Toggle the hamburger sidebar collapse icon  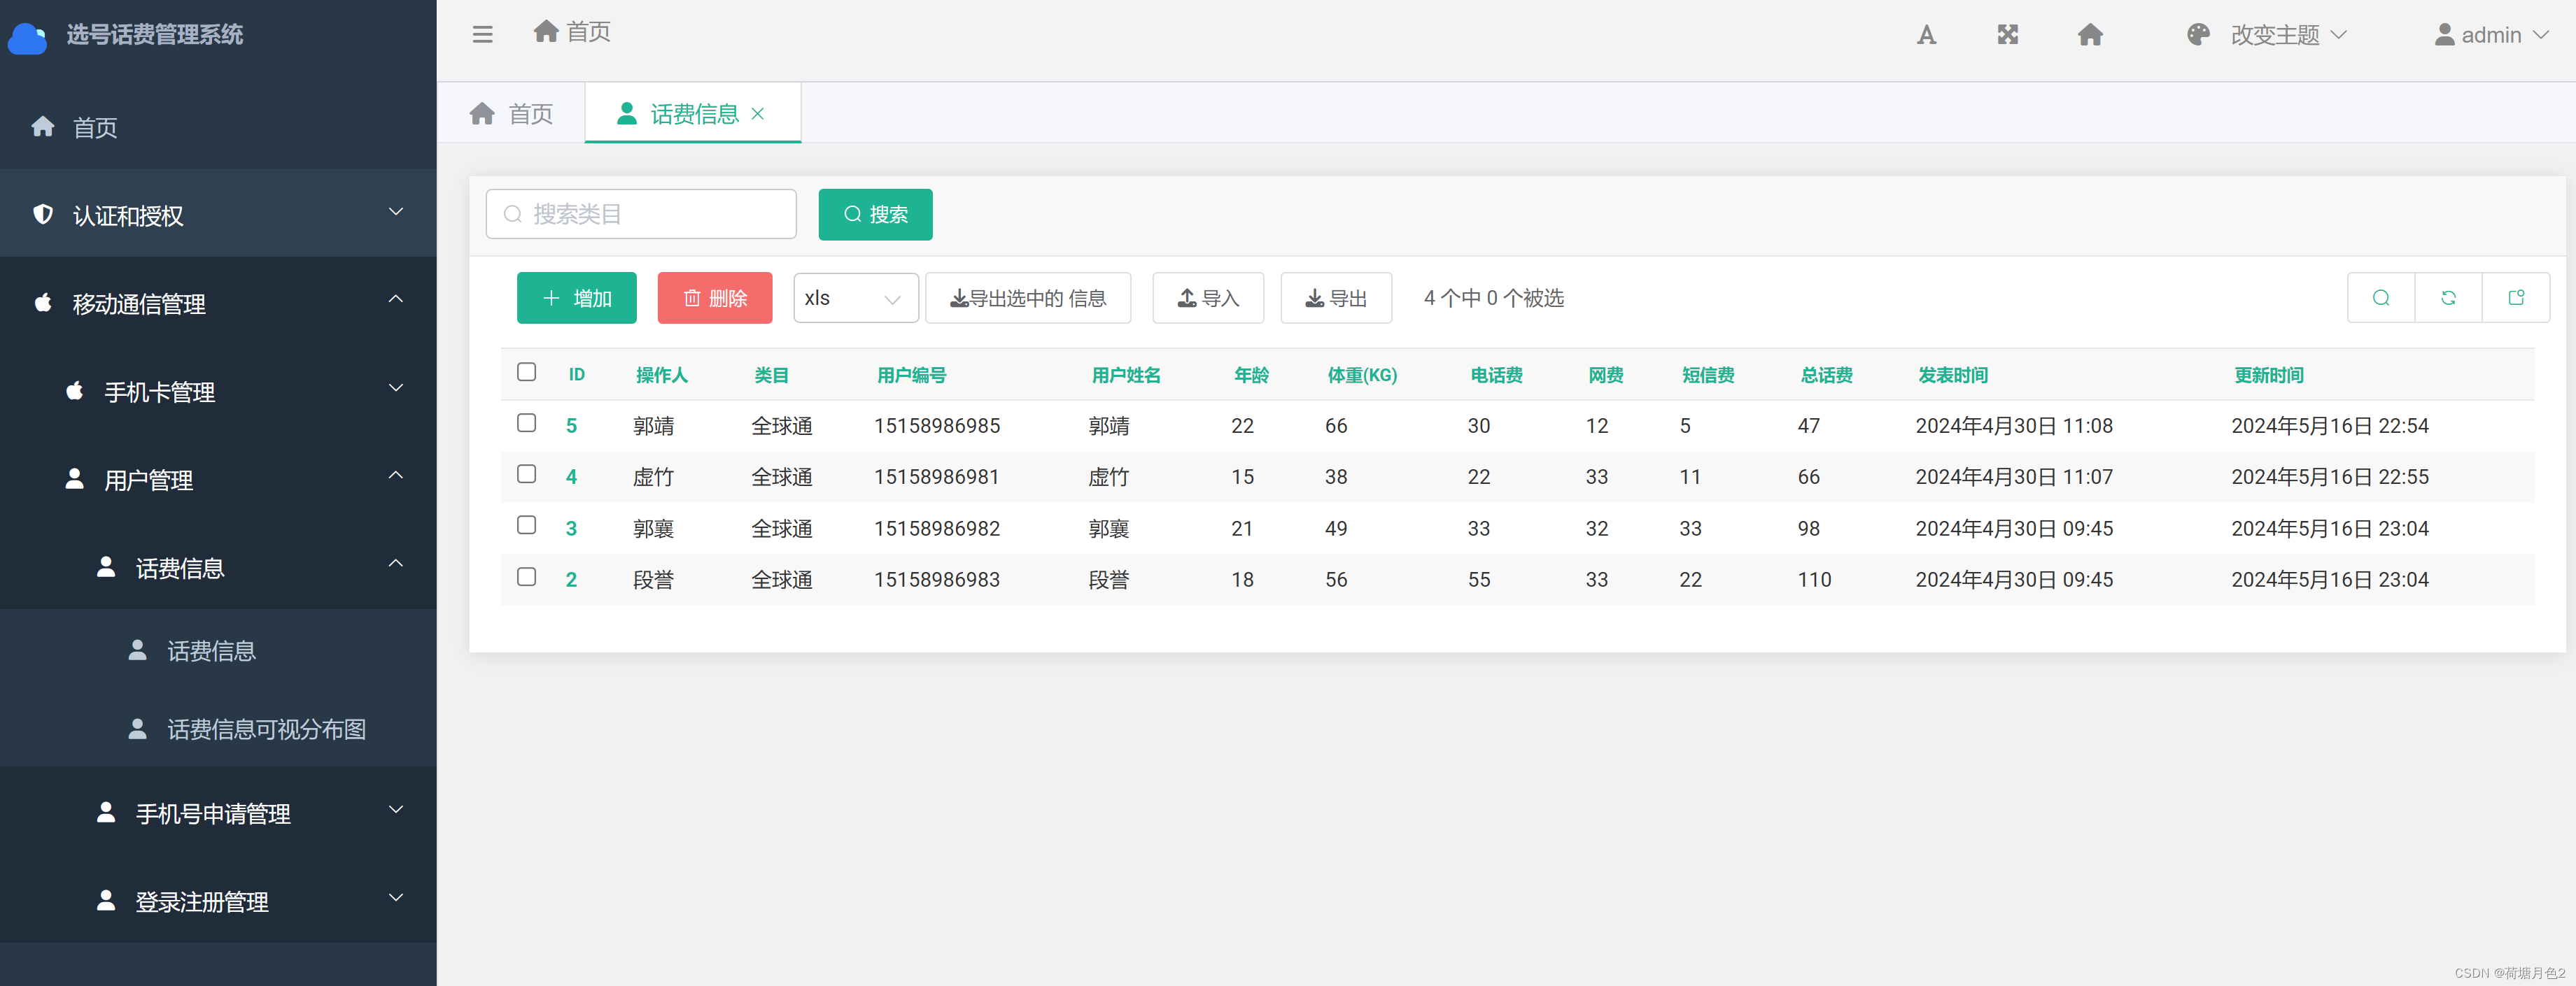click(482, 35)
